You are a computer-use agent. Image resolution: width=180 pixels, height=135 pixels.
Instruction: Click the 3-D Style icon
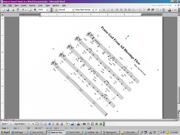100,124
